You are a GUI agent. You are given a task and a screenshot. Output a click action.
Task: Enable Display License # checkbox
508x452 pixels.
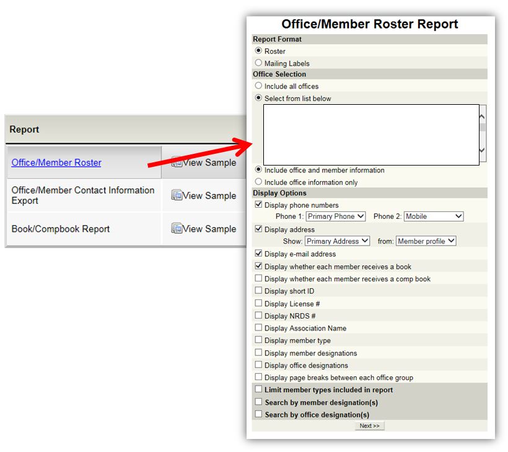(258, 303)
